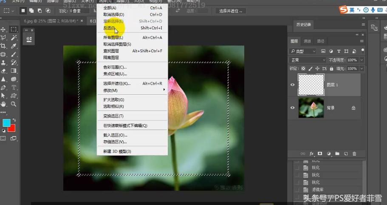Toggle lock transparent pixels
The height and width of the screenshot is (205, 387).
(303, 68)
